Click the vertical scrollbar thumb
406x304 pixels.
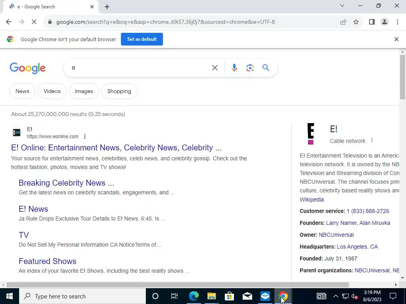pyautogui.click(x=402, y=77)
